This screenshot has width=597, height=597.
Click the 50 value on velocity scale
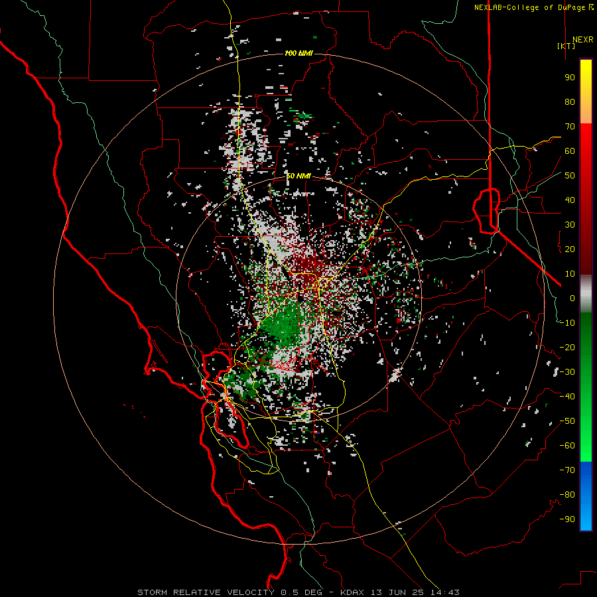[x=570, y=176]
